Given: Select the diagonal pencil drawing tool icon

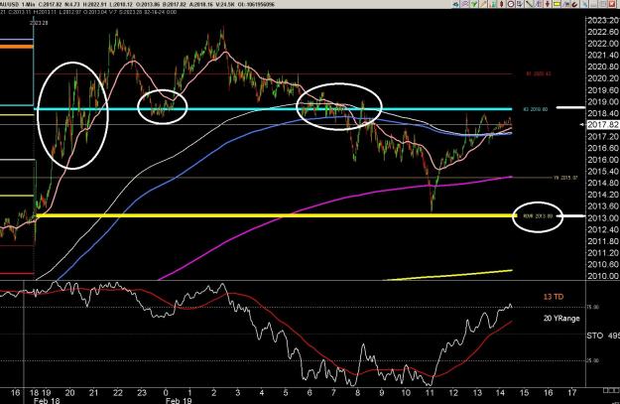Looking at the screenshot, I should 483,4.
